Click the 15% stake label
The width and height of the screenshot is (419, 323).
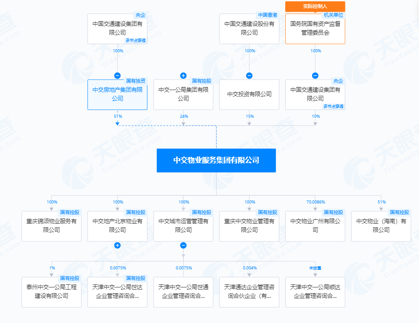[250, 116]
